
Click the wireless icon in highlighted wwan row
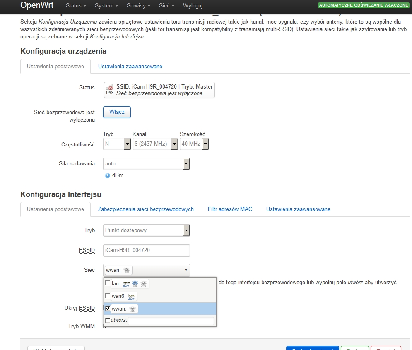pyautogui.click(x=133, y=309)
